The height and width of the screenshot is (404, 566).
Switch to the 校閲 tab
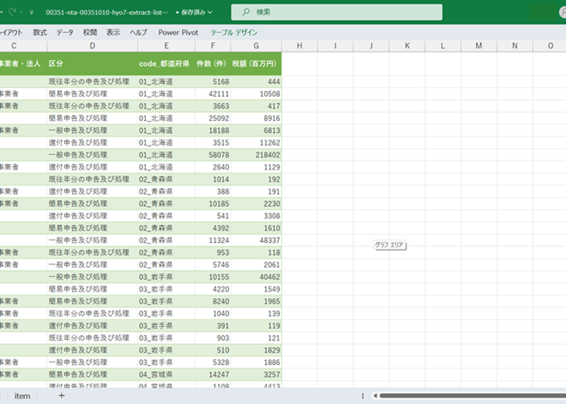[90, 32]
